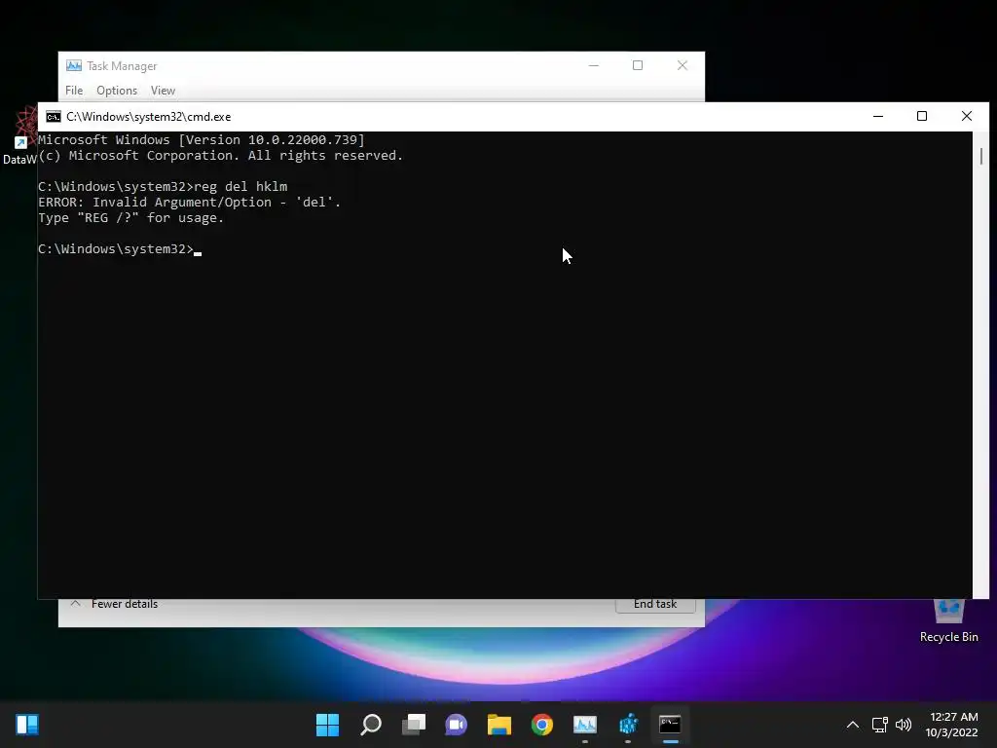
Task: Open Task Manager File menu
Action: (74, 91)
